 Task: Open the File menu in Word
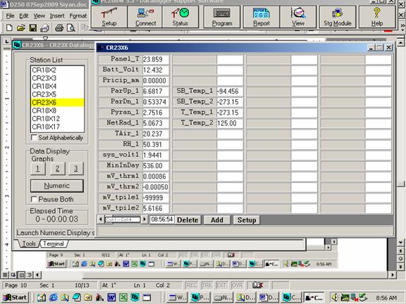(10, 16)
